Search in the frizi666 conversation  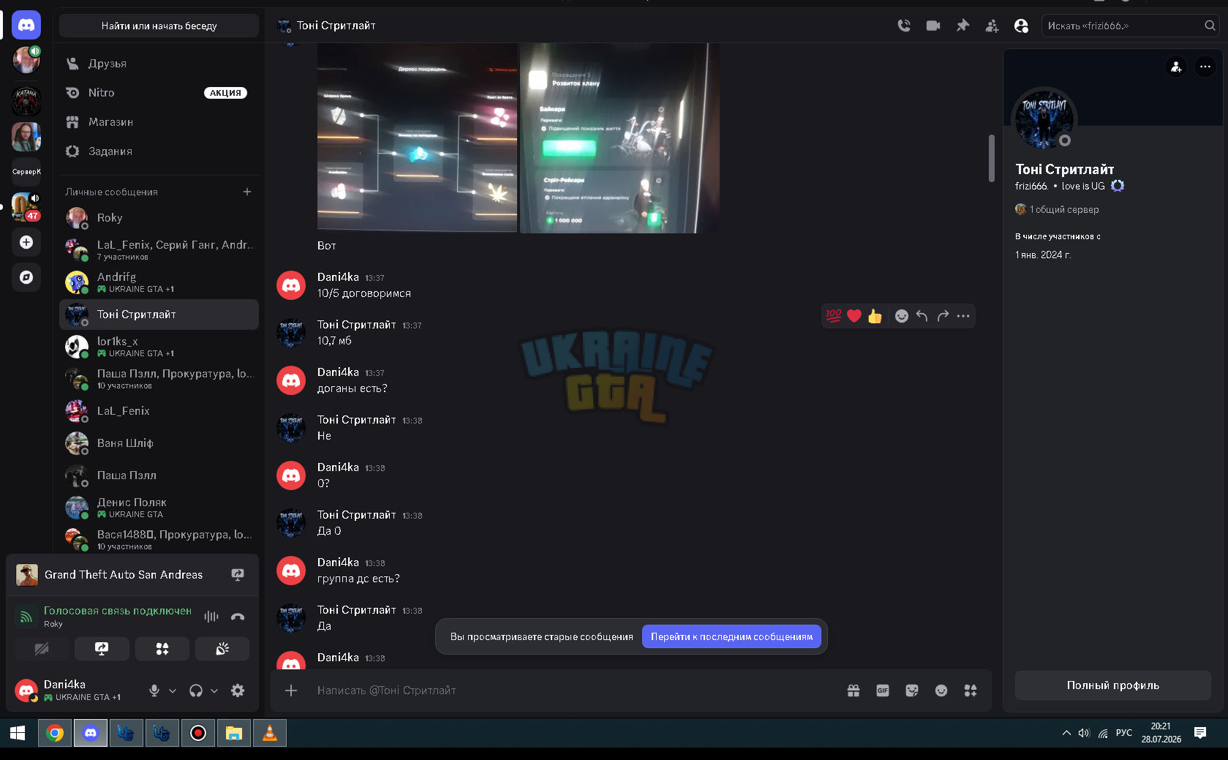click(1131, 26)
